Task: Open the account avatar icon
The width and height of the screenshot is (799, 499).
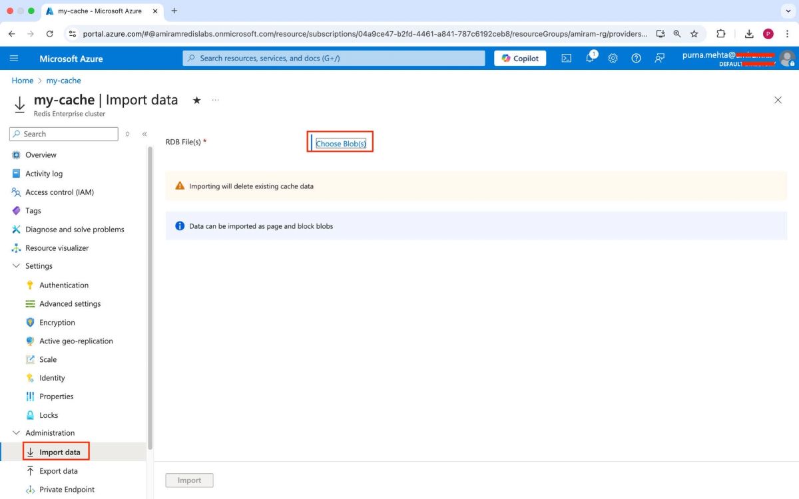Action: pyautogui.click(x=788, y=59)
